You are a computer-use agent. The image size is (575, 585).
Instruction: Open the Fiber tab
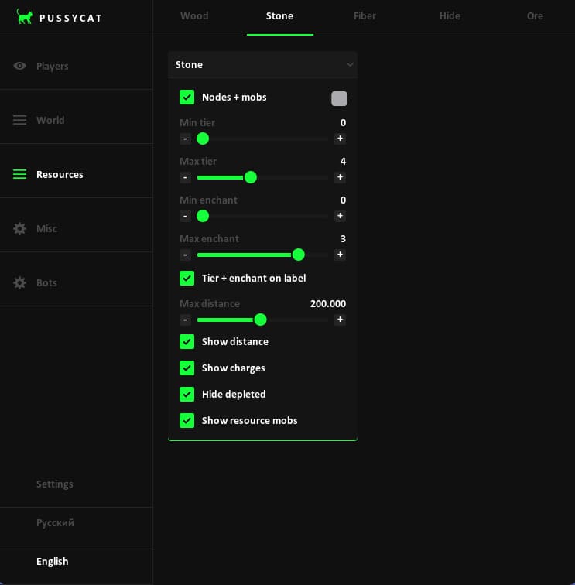(x=365, y=16)
